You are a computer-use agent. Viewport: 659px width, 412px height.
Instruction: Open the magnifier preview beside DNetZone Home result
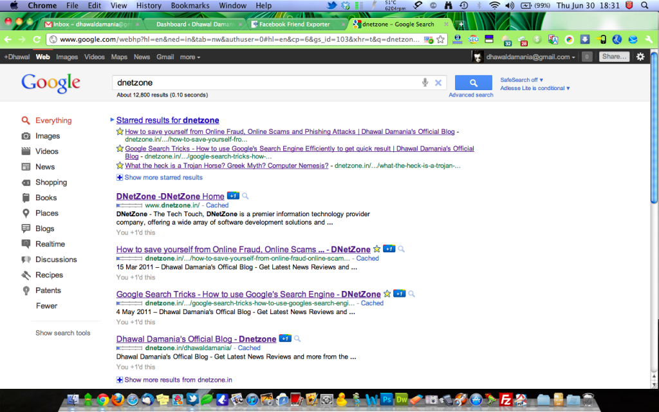[x=245, y=195]
